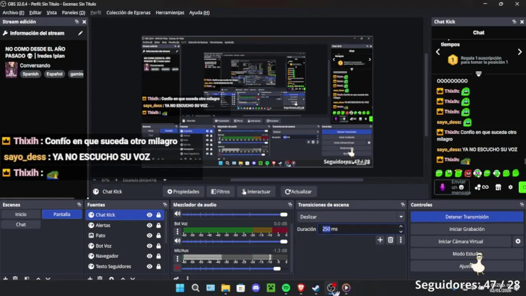Toggle the lock on Navegador source
The width and height of the screenshot is (526, 296).
click(158, 256)
